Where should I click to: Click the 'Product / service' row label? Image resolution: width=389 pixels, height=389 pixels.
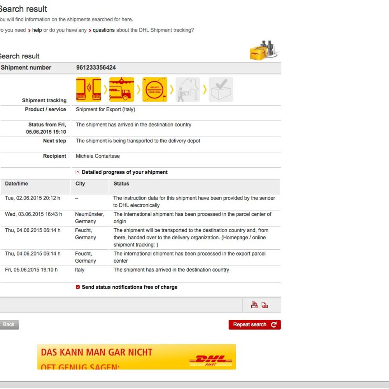pos(46,109)
